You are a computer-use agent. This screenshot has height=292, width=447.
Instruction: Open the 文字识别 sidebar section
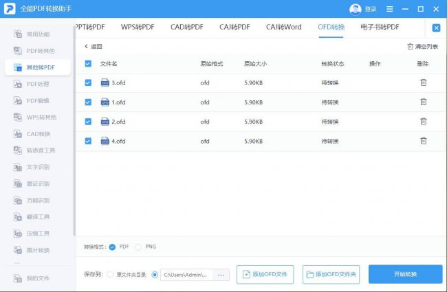38,167
